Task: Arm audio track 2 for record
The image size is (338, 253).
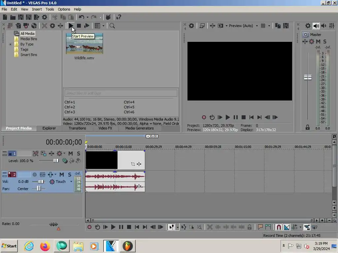Action: coord(34,175)
